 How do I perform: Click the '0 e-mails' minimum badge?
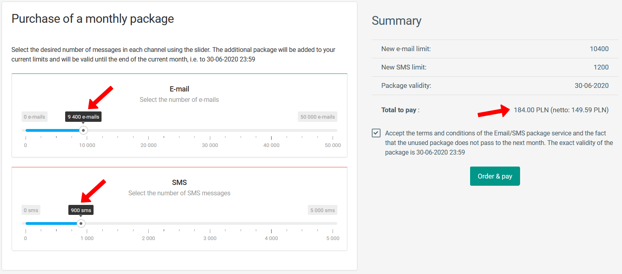point(34,117)
